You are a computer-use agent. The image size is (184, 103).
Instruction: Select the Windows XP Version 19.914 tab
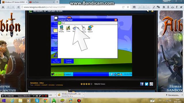point(15,2)
